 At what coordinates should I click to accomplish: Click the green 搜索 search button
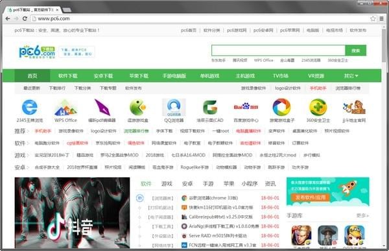click(x=355, y=51)
